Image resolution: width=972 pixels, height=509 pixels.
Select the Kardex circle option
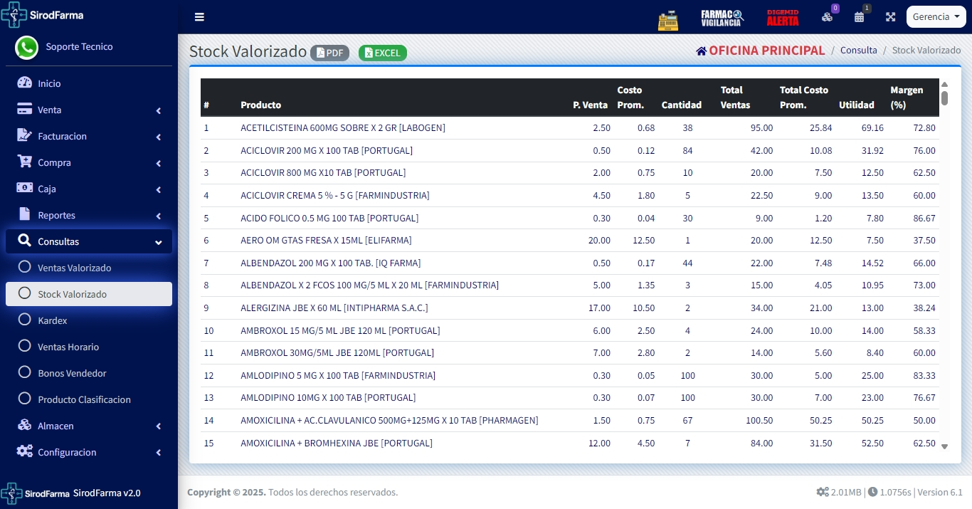pyautogui.click(x=25, y=320)
